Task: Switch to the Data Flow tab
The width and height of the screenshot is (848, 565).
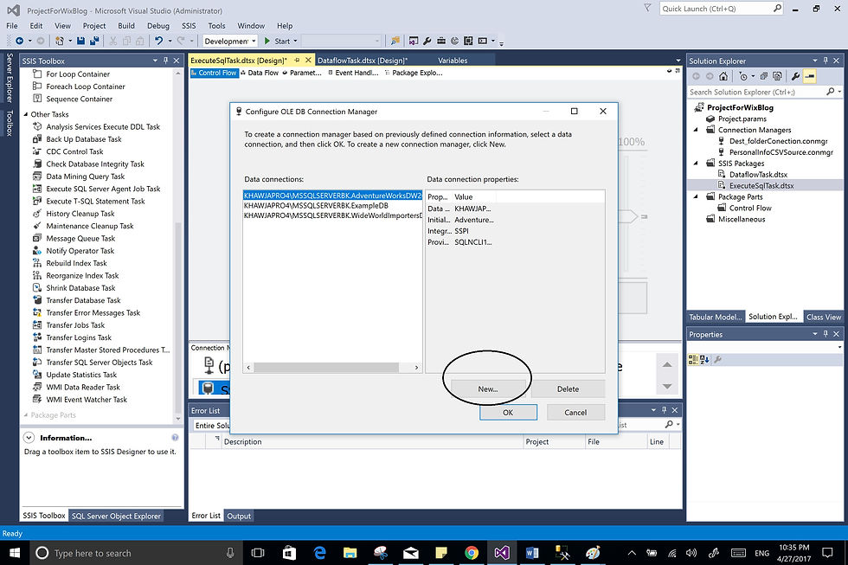Action: tap(260, 73)
